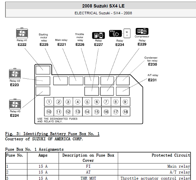
Task: Click fuse number 11 in the diagram
Action: 59,112
